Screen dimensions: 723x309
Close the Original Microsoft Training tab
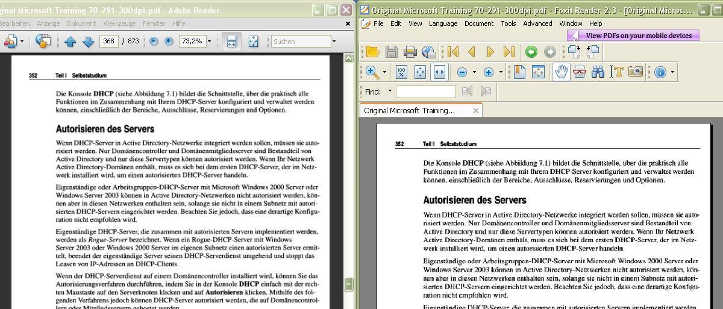tap(475, 110)
